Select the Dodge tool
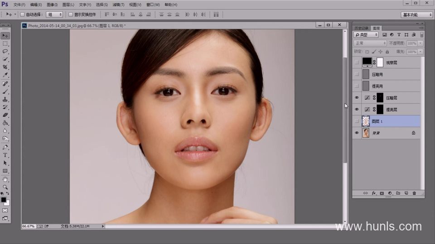Viewport: 435px width, 244px height. (5, 138)
